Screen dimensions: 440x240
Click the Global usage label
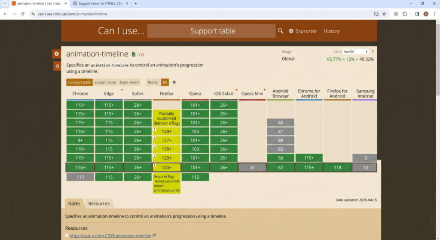[x=288, y=59]
